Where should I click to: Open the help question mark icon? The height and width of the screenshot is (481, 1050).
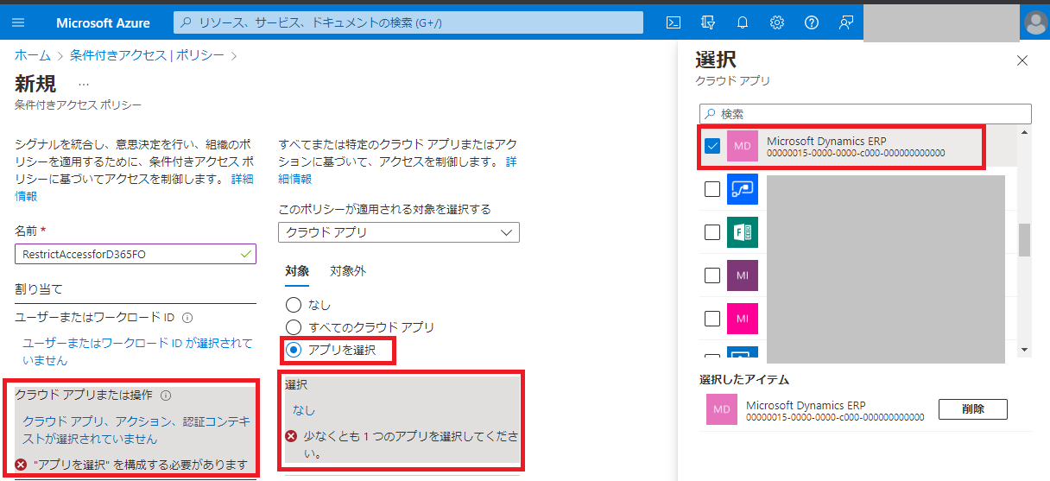812,22
